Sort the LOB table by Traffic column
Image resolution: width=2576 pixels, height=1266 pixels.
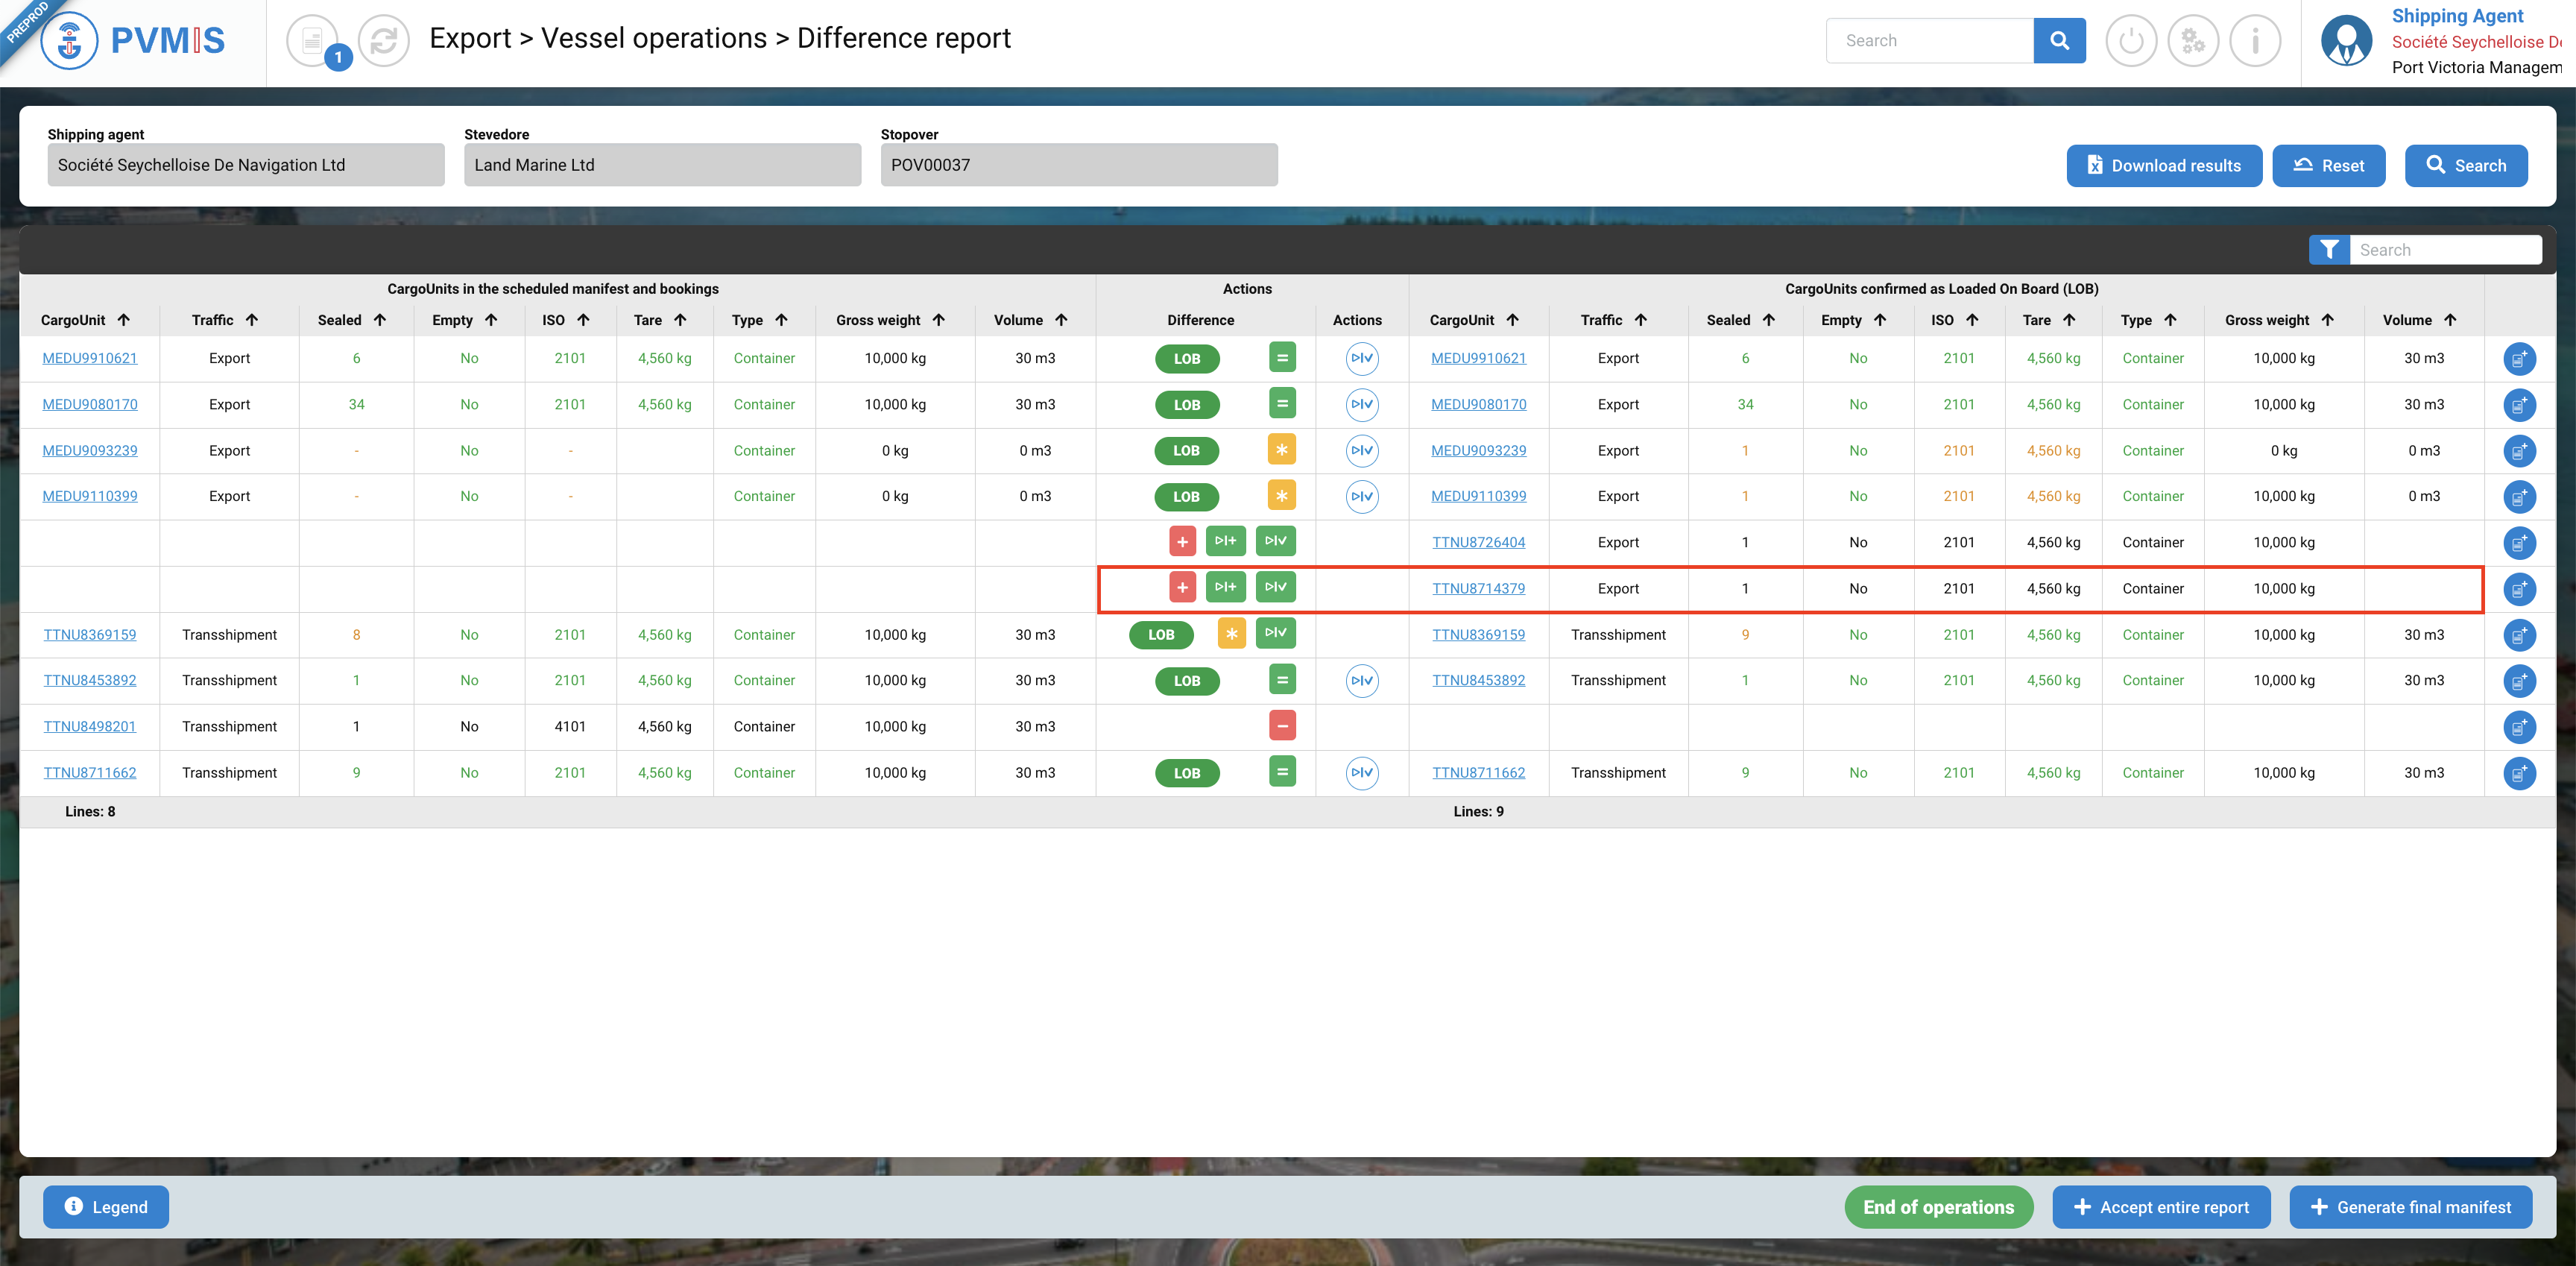click(1612, 320)
